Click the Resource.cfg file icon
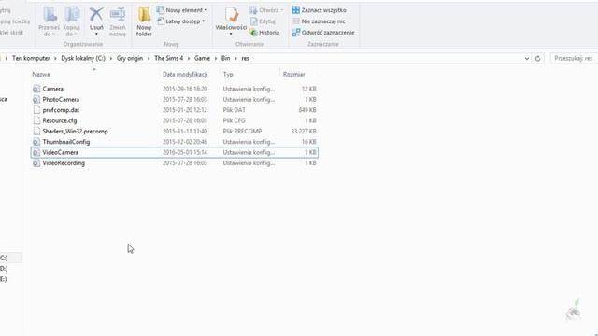The height and width of the screenshot is (336, 598). click(36, 120)
